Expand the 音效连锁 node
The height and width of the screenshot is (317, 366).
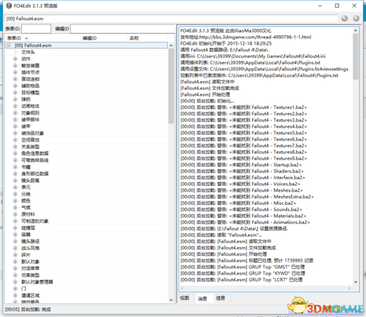(15, 79)
